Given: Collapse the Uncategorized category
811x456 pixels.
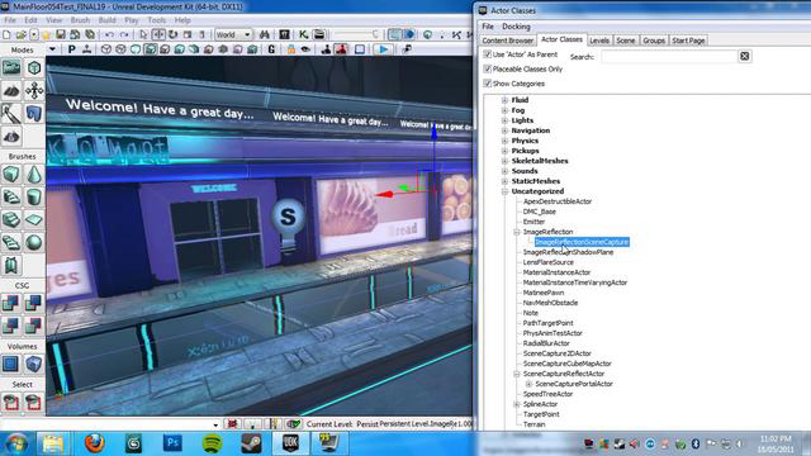Looking at the screenshot, I should [505, 191].
